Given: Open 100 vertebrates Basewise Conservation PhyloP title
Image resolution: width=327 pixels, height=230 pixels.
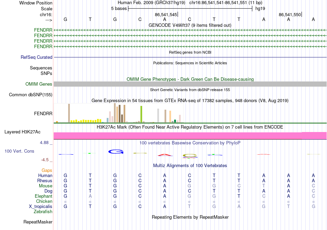Looking at the screenshot, I should (190, 143).
